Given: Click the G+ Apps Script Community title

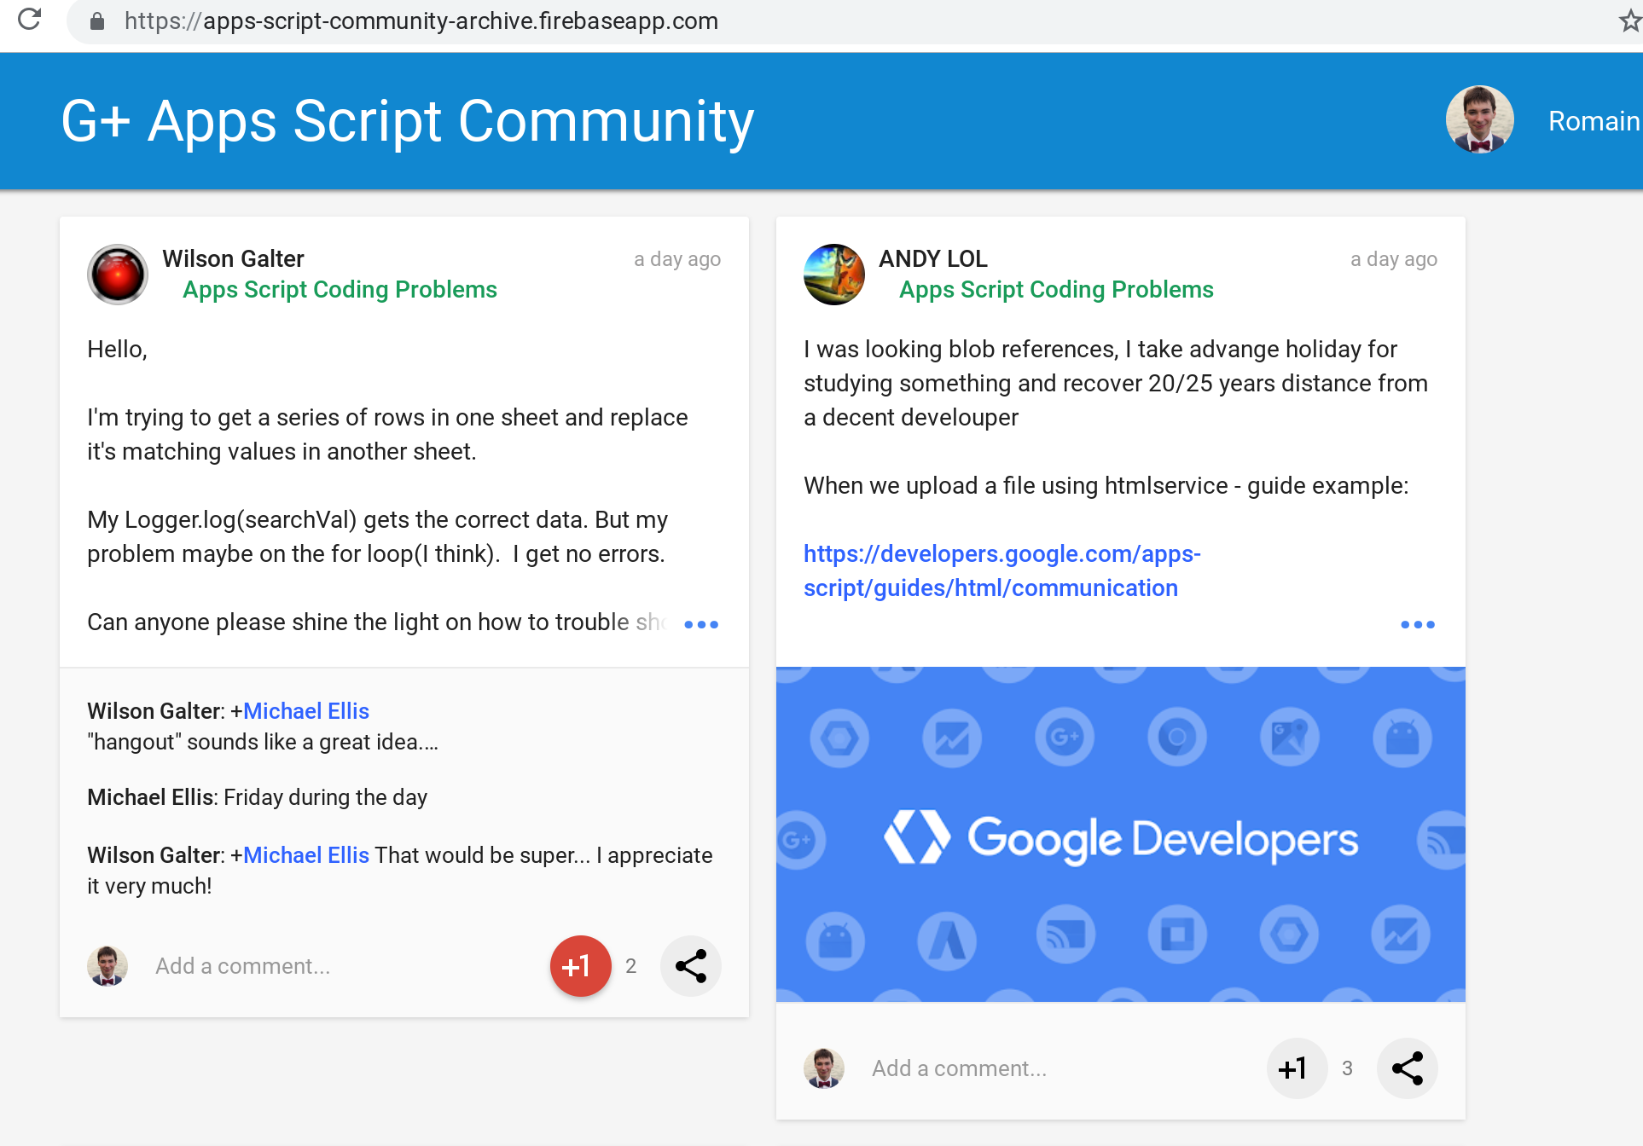Looking at the screenshot, I should [408, 121].
